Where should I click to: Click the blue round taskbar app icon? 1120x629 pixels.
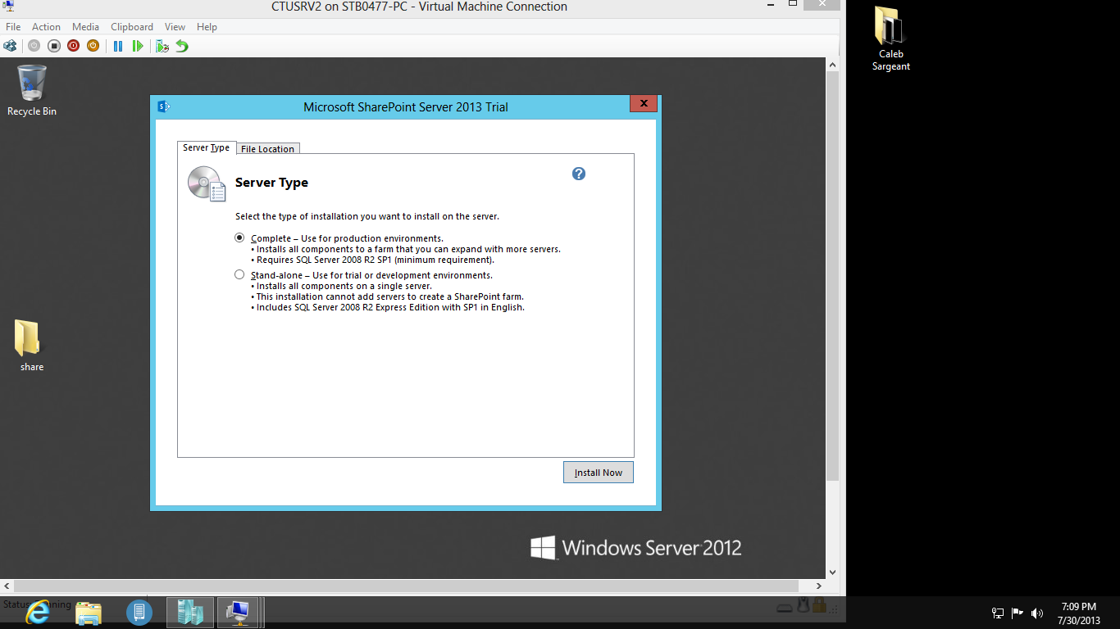(x=139, y=612)
